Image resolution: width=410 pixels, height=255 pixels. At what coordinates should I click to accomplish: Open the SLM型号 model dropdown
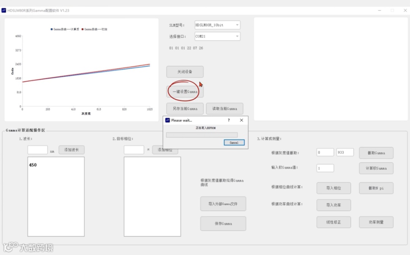click(x=217, y=25)
